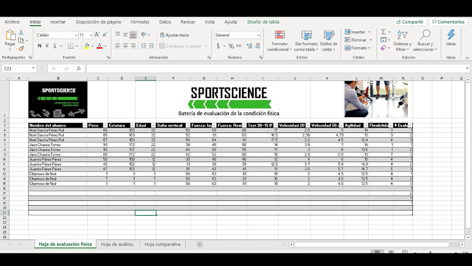Click the Fill down icon
This screenshot has height=266, width=472.
tap(383, 40)
